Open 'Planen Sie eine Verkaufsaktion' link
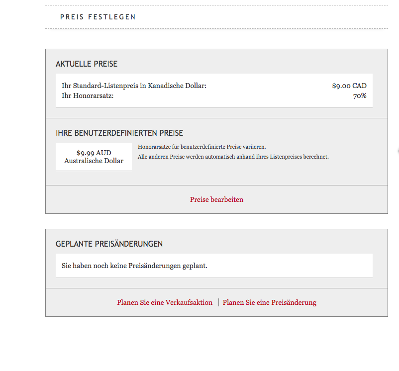Viewport: 399px width, 371px height. (x=165, y=302)
